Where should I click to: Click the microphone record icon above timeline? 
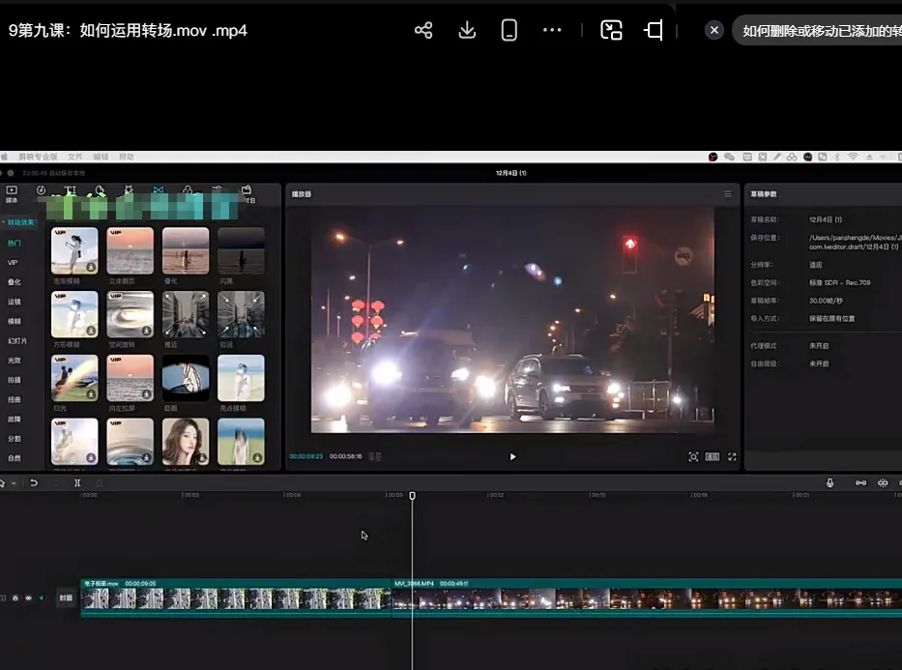coord(829,482)
